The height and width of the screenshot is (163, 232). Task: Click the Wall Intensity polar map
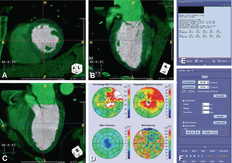coord(148,144)
